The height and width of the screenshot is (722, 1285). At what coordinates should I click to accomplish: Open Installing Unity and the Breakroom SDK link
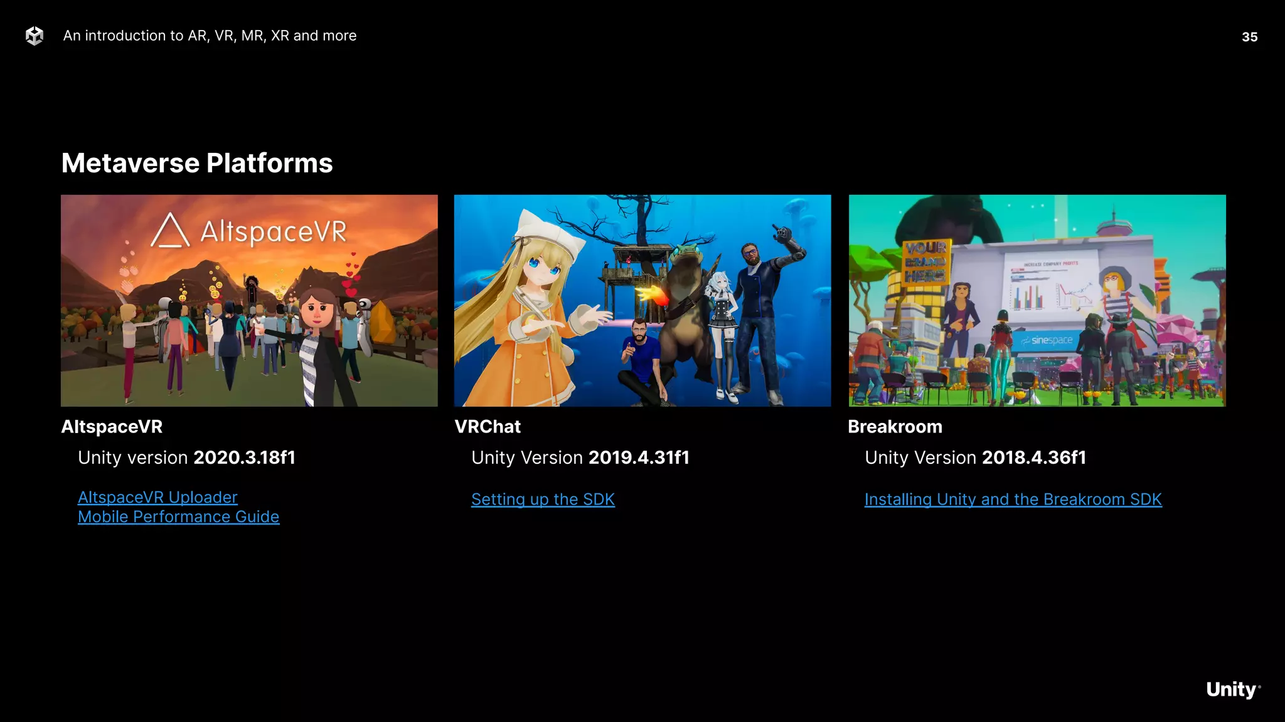click(x=1013, y=500)
